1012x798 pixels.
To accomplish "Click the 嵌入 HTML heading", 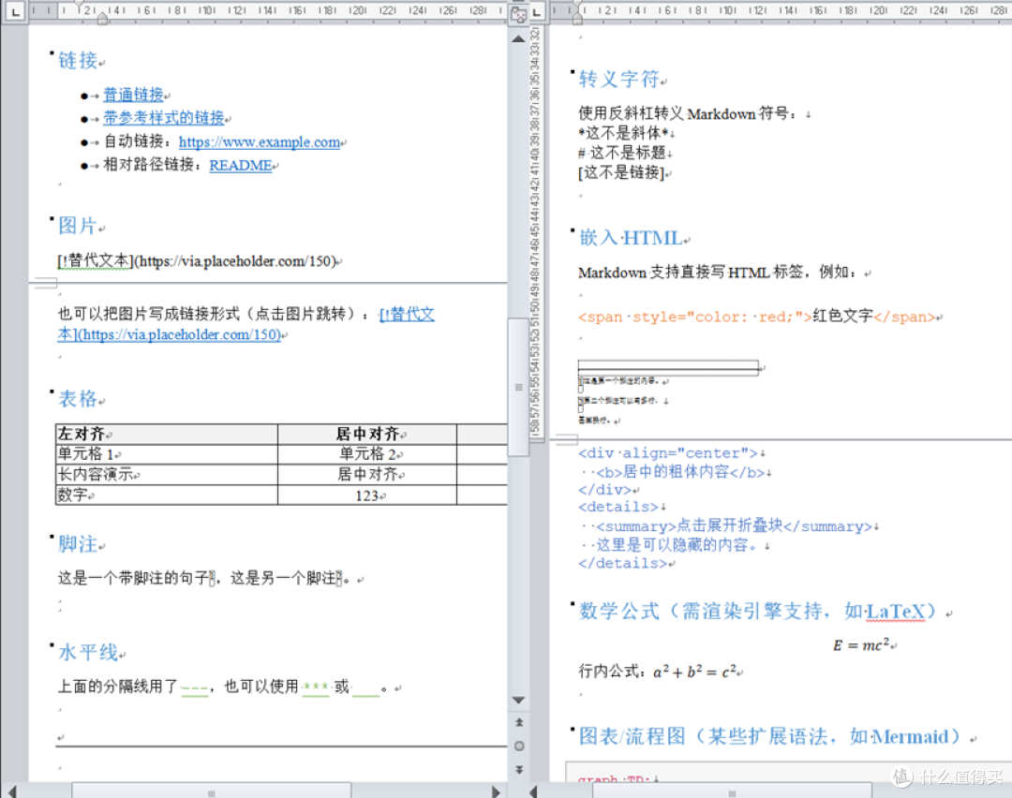I will pos(631,238).
